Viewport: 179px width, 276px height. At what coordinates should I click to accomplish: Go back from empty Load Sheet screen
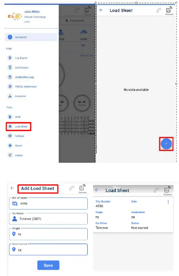pyautogui.click(x=101, y=10)
